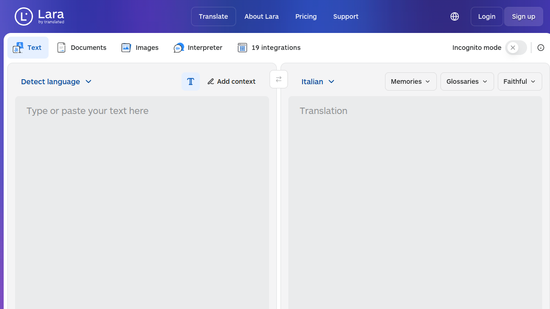Expand the Glossaries dropdown
The height and width of the screenshot is (309, 550).
(x=467, y=81)
